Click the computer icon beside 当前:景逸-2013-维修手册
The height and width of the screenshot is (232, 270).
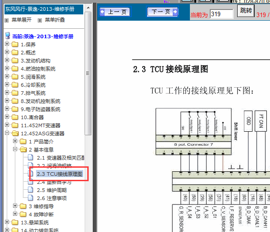click(7, 36)
